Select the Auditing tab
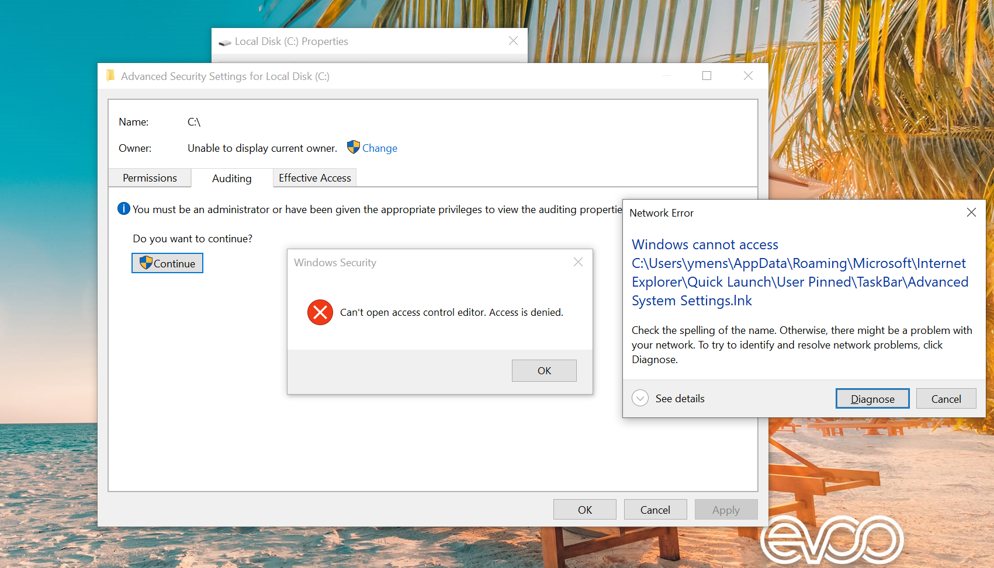The width and height of the screenshot is (994, 568). pyautogui.click(x=231, y=178)
